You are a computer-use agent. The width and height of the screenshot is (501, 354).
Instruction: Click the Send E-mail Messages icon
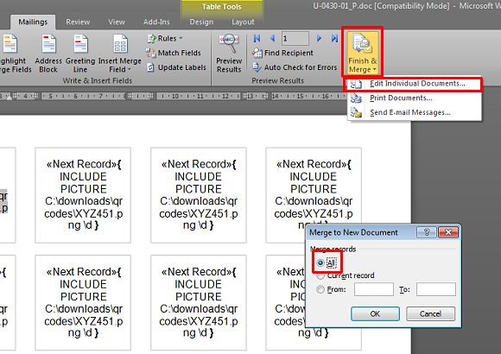point(356,112)
